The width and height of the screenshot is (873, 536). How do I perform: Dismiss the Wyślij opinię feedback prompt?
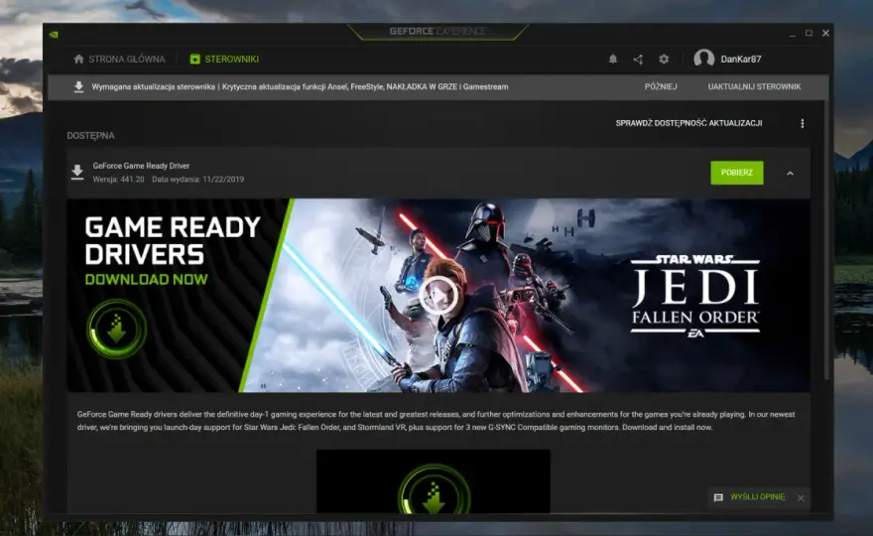pyautogui.click(x=801, y=498)
